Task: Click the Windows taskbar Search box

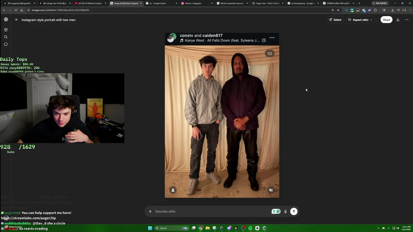Action: point(172,228)
